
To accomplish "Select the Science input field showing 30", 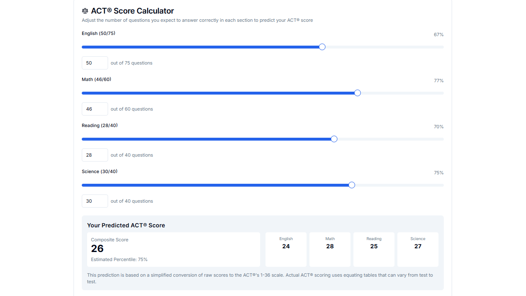I will (x=95, y=201).
